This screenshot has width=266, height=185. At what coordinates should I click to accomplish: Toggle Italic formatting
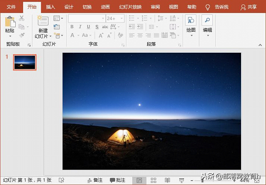(x=80, y=27)
